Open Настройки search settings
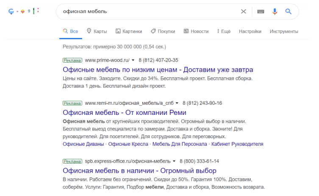The height and width of the screenshot is (196, 319). point(250,31)
